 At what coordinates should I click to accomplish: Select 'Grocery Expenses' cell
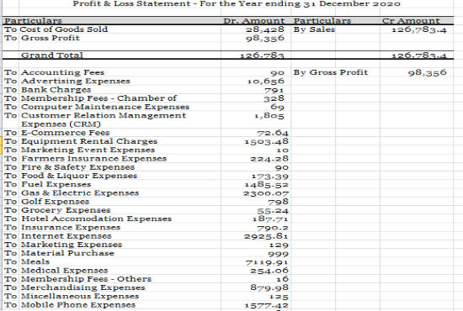coord(66,210)
